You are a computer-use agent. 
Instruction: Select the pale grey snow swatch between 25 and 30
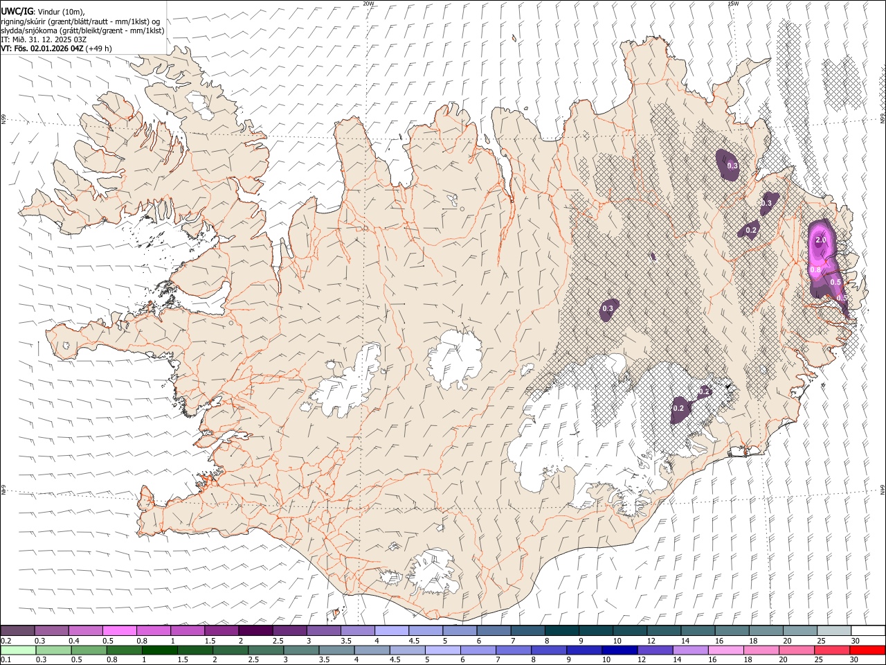pos(834,630)
